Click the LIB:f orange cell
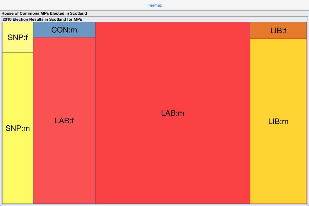309x206 pixels. point(278,30)
